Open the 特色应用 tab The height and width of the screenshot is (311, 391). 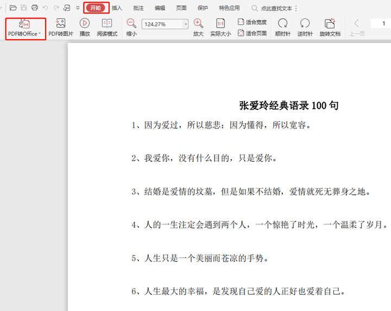[x=229, y=8]
